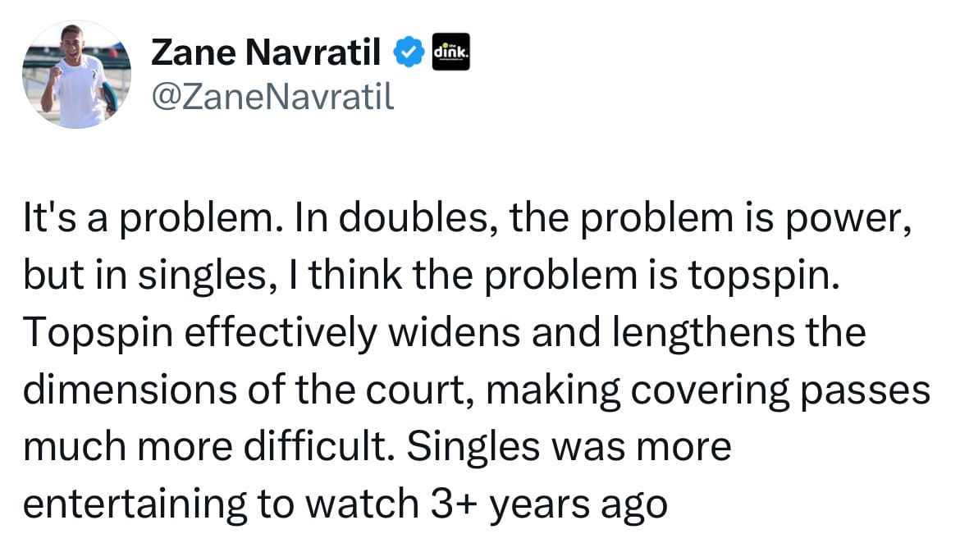
Task: Open the Zane Navratil display name
Action: 266,54
